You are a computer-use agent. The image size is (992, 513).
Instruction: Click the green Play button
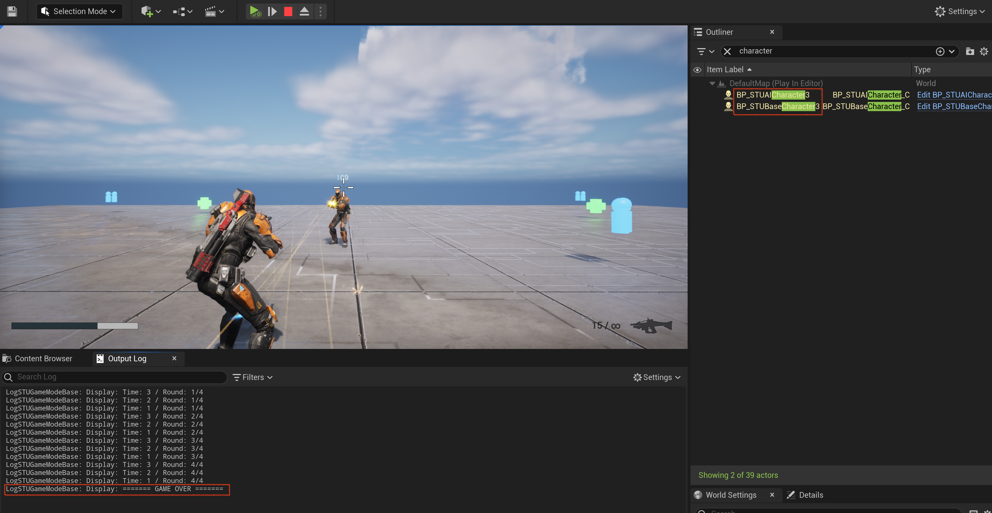(255, 12)
